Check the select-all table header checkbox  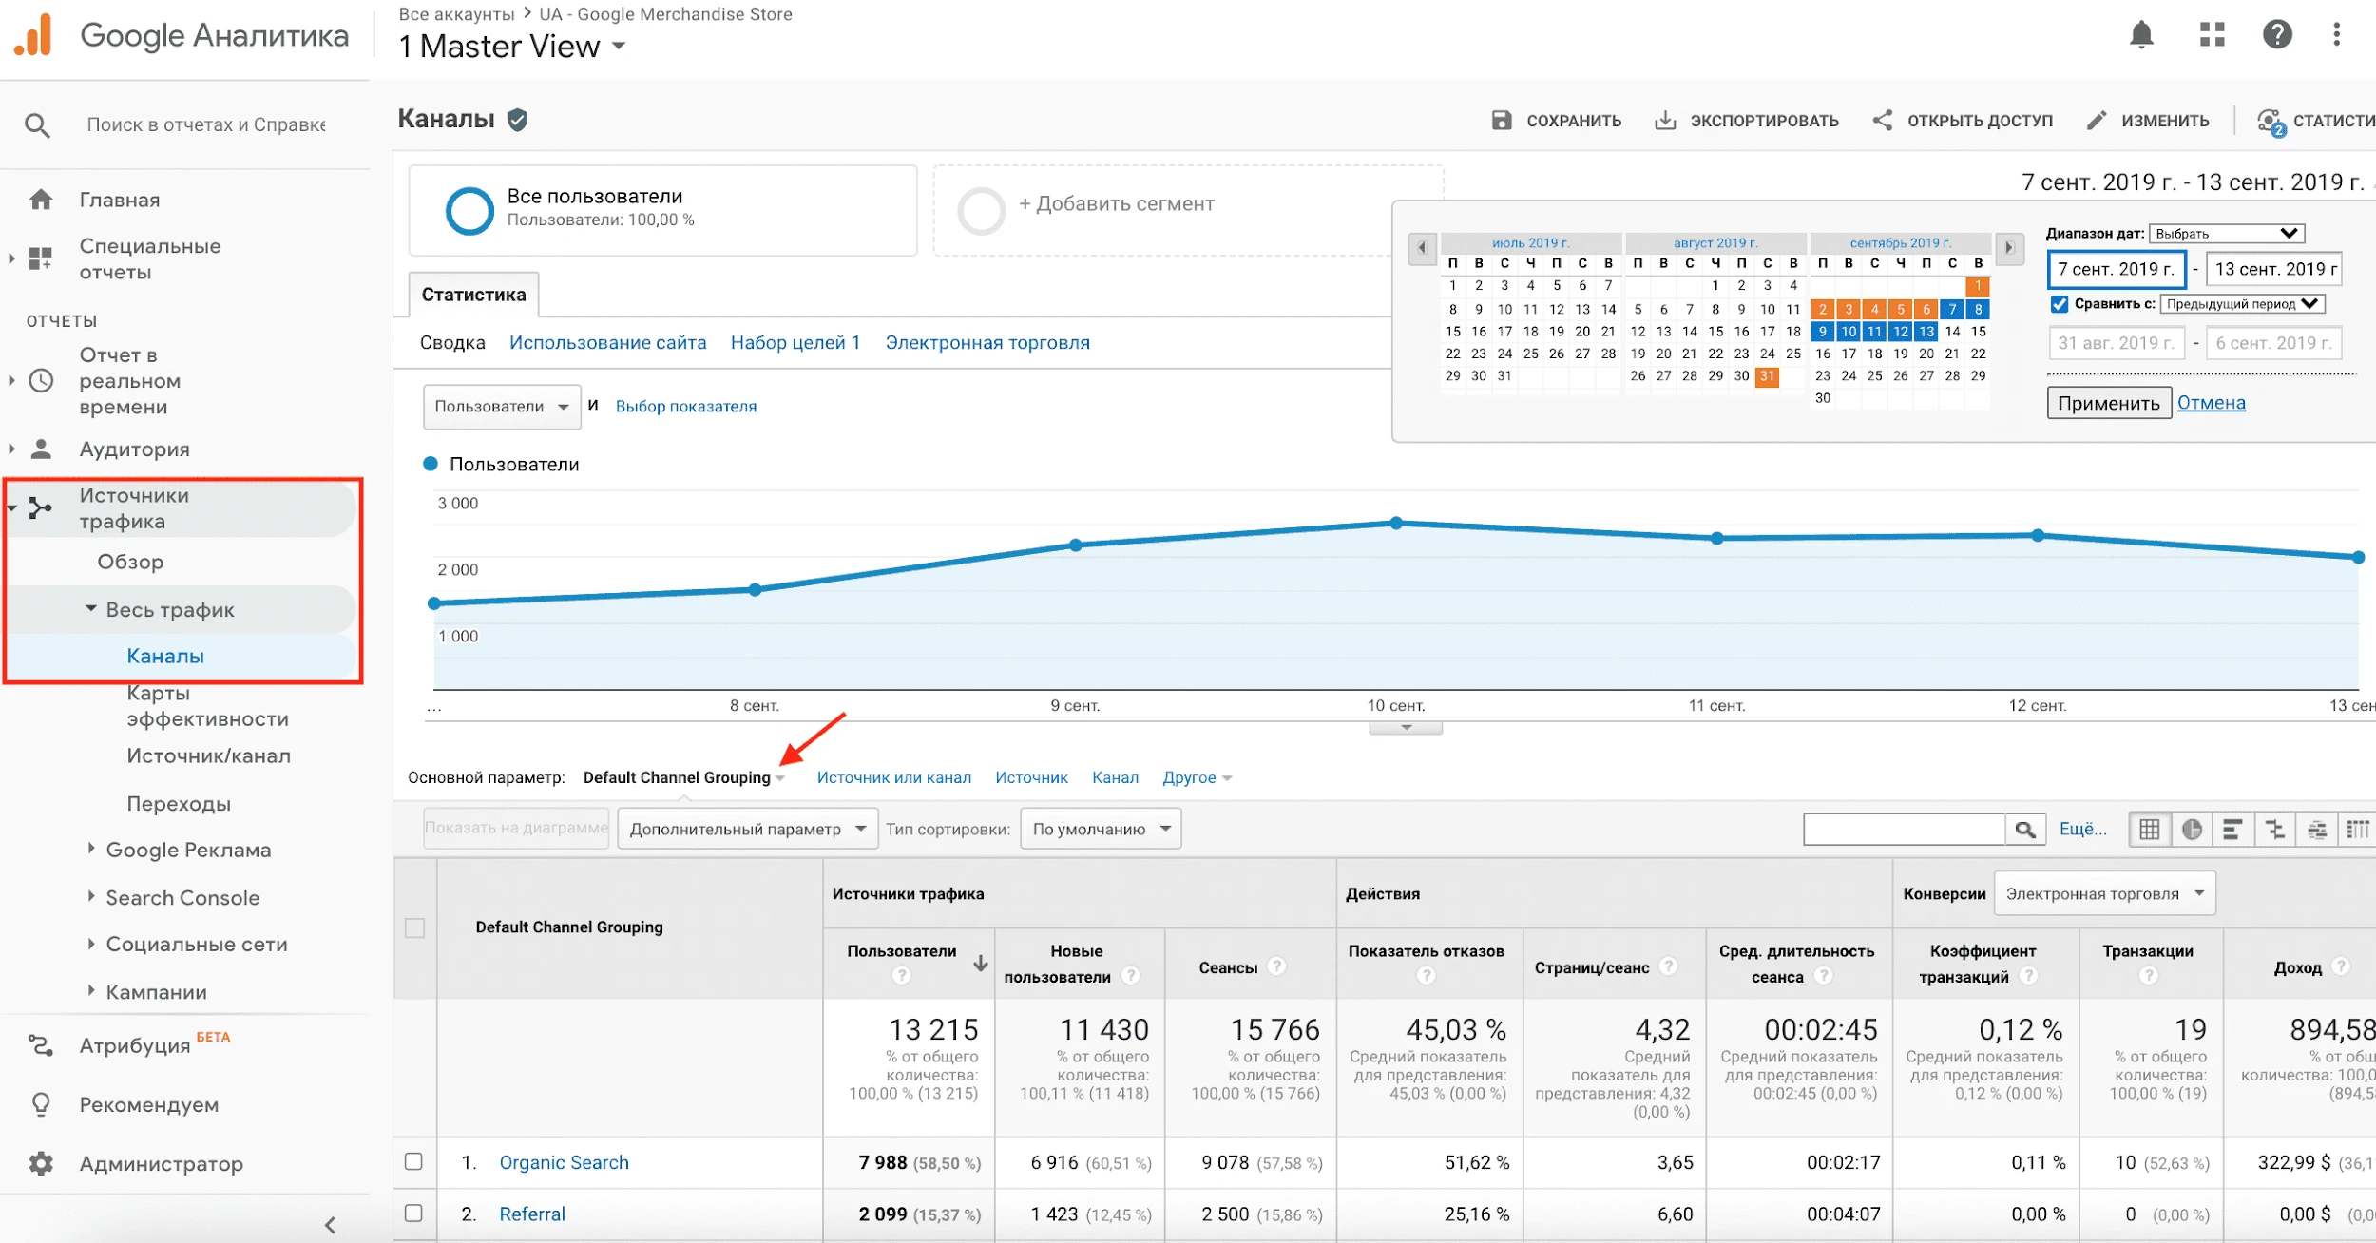tap(414, 927)
